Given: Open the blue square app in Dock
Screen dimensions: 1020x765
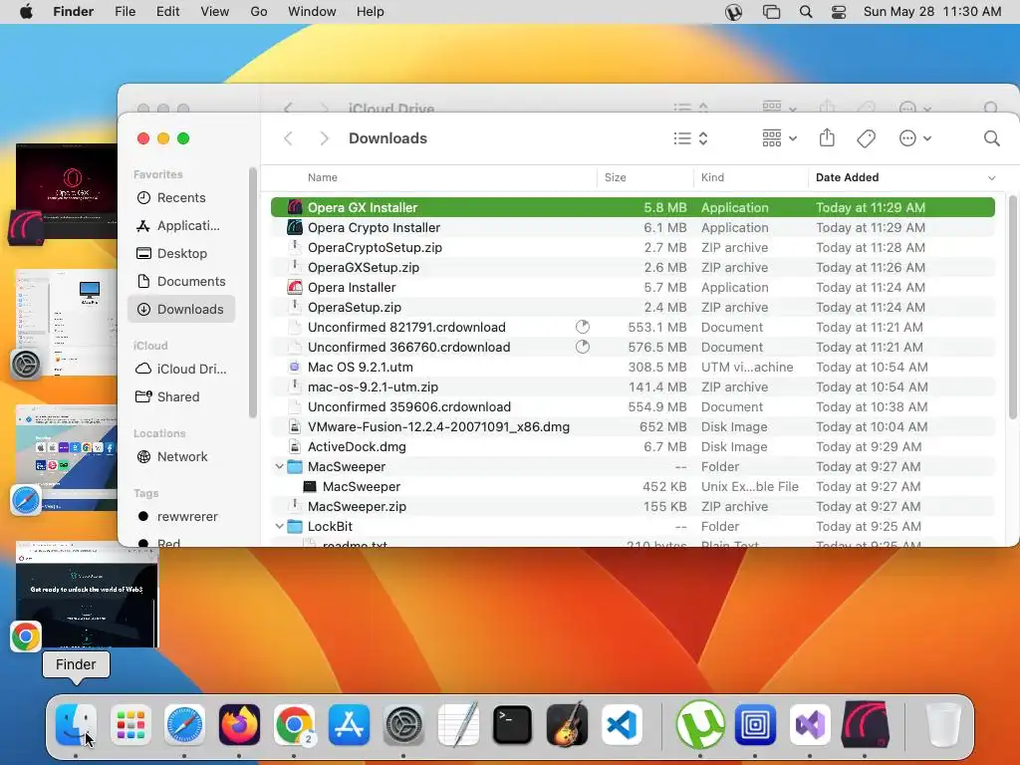Looking at the screenshot, I should (755, 724).
